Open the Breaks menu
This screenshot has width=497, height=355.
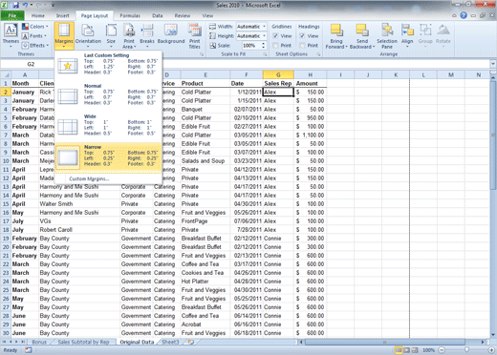[147, 35]
